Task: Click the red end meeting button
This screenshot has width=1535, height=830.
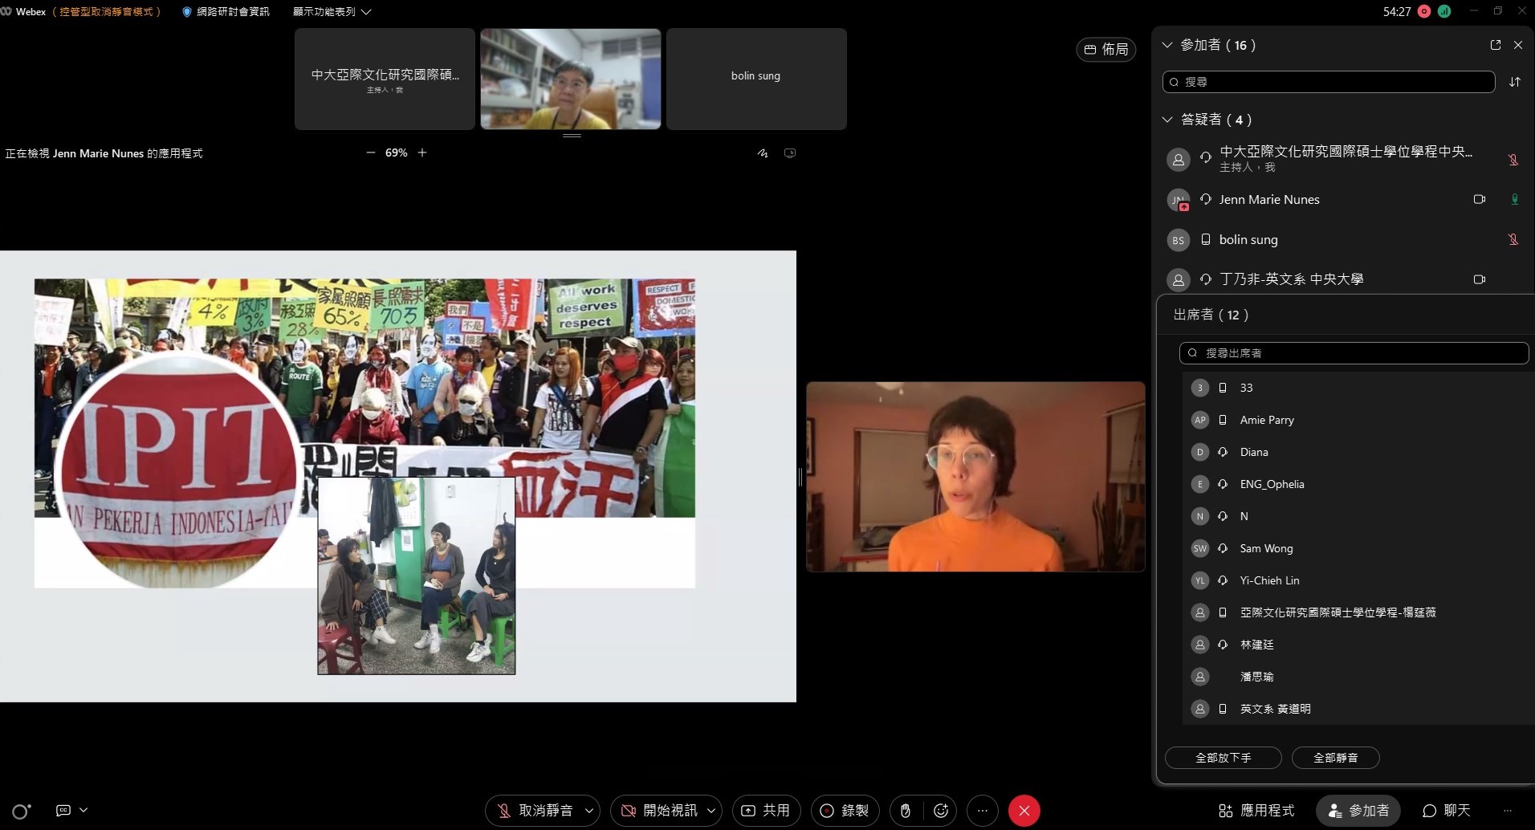Action: [x=1024, y=811]
